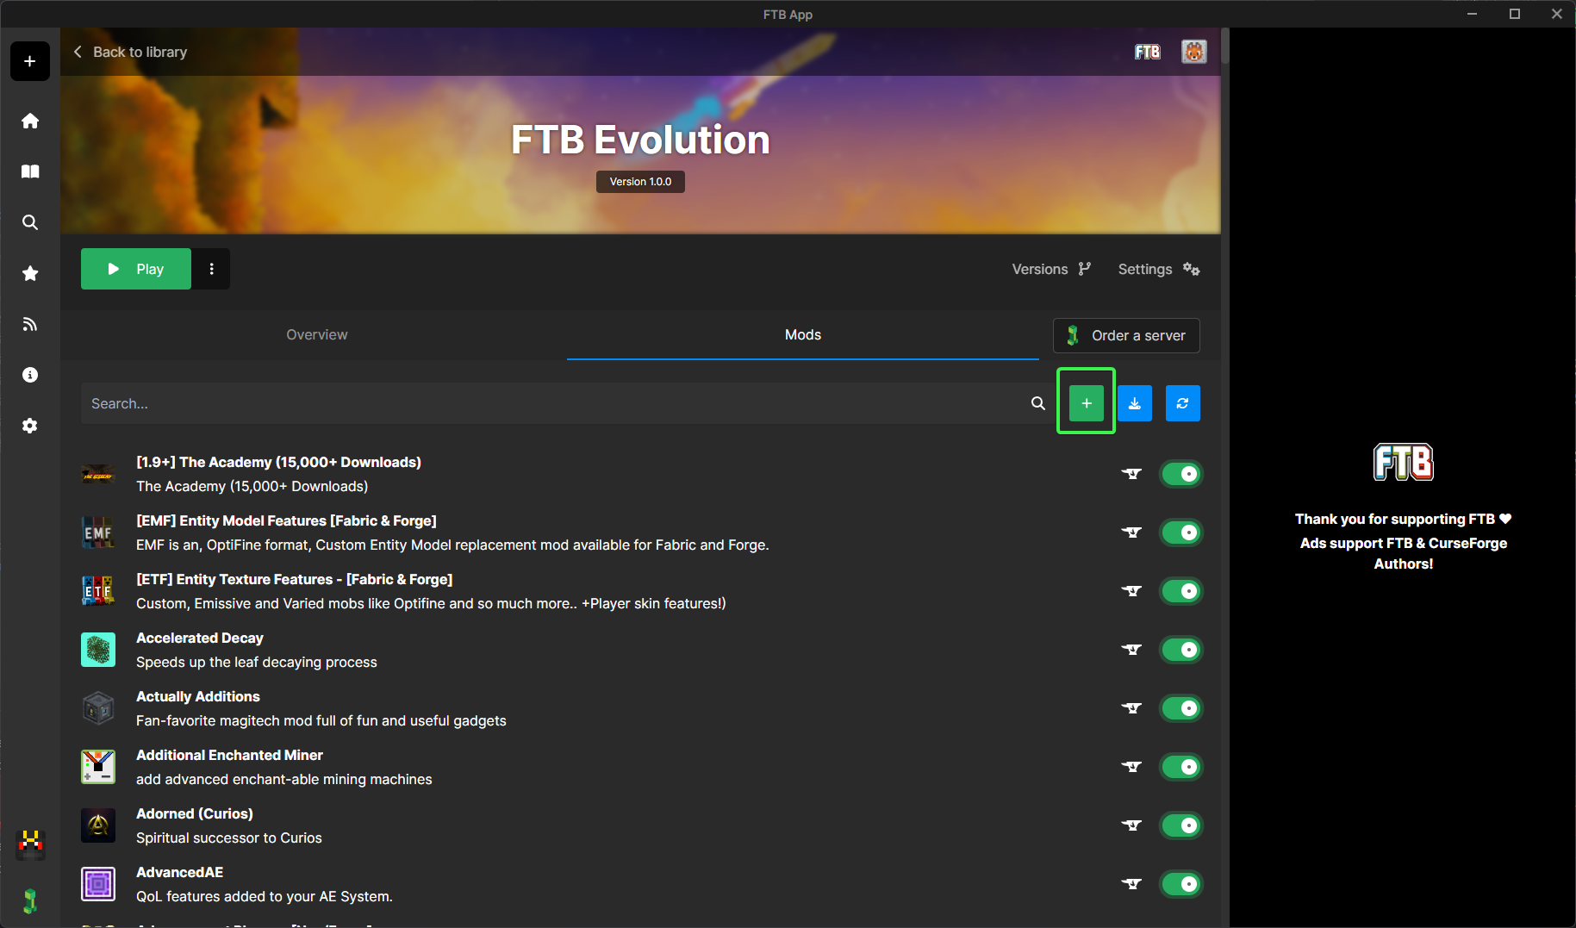Image resolution: width=1576 pixels, height=928 pixels.
Task: Disable the EMF Entity Model Features toggle
Action: click(1180, 533)
